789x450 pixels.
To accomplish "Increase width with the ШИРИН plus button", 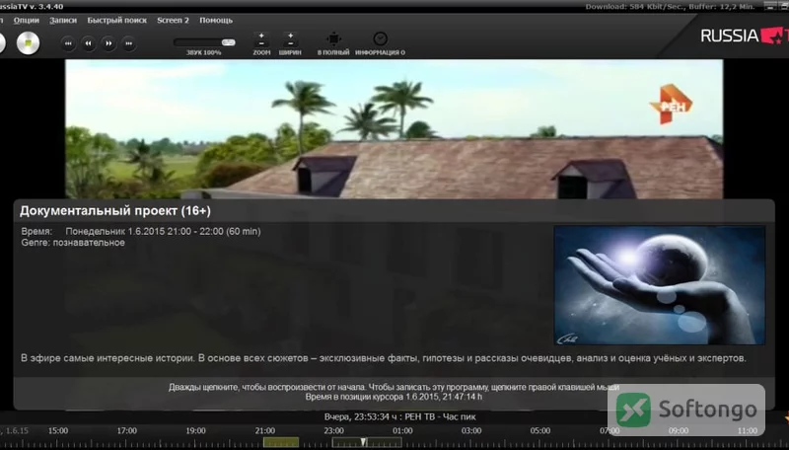I will click(x=290, y=36).
